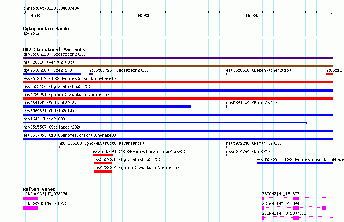Viewport: 344px width, 222px height.
Task: Click the blue esv3637093 variant bar
Action: 178,139
